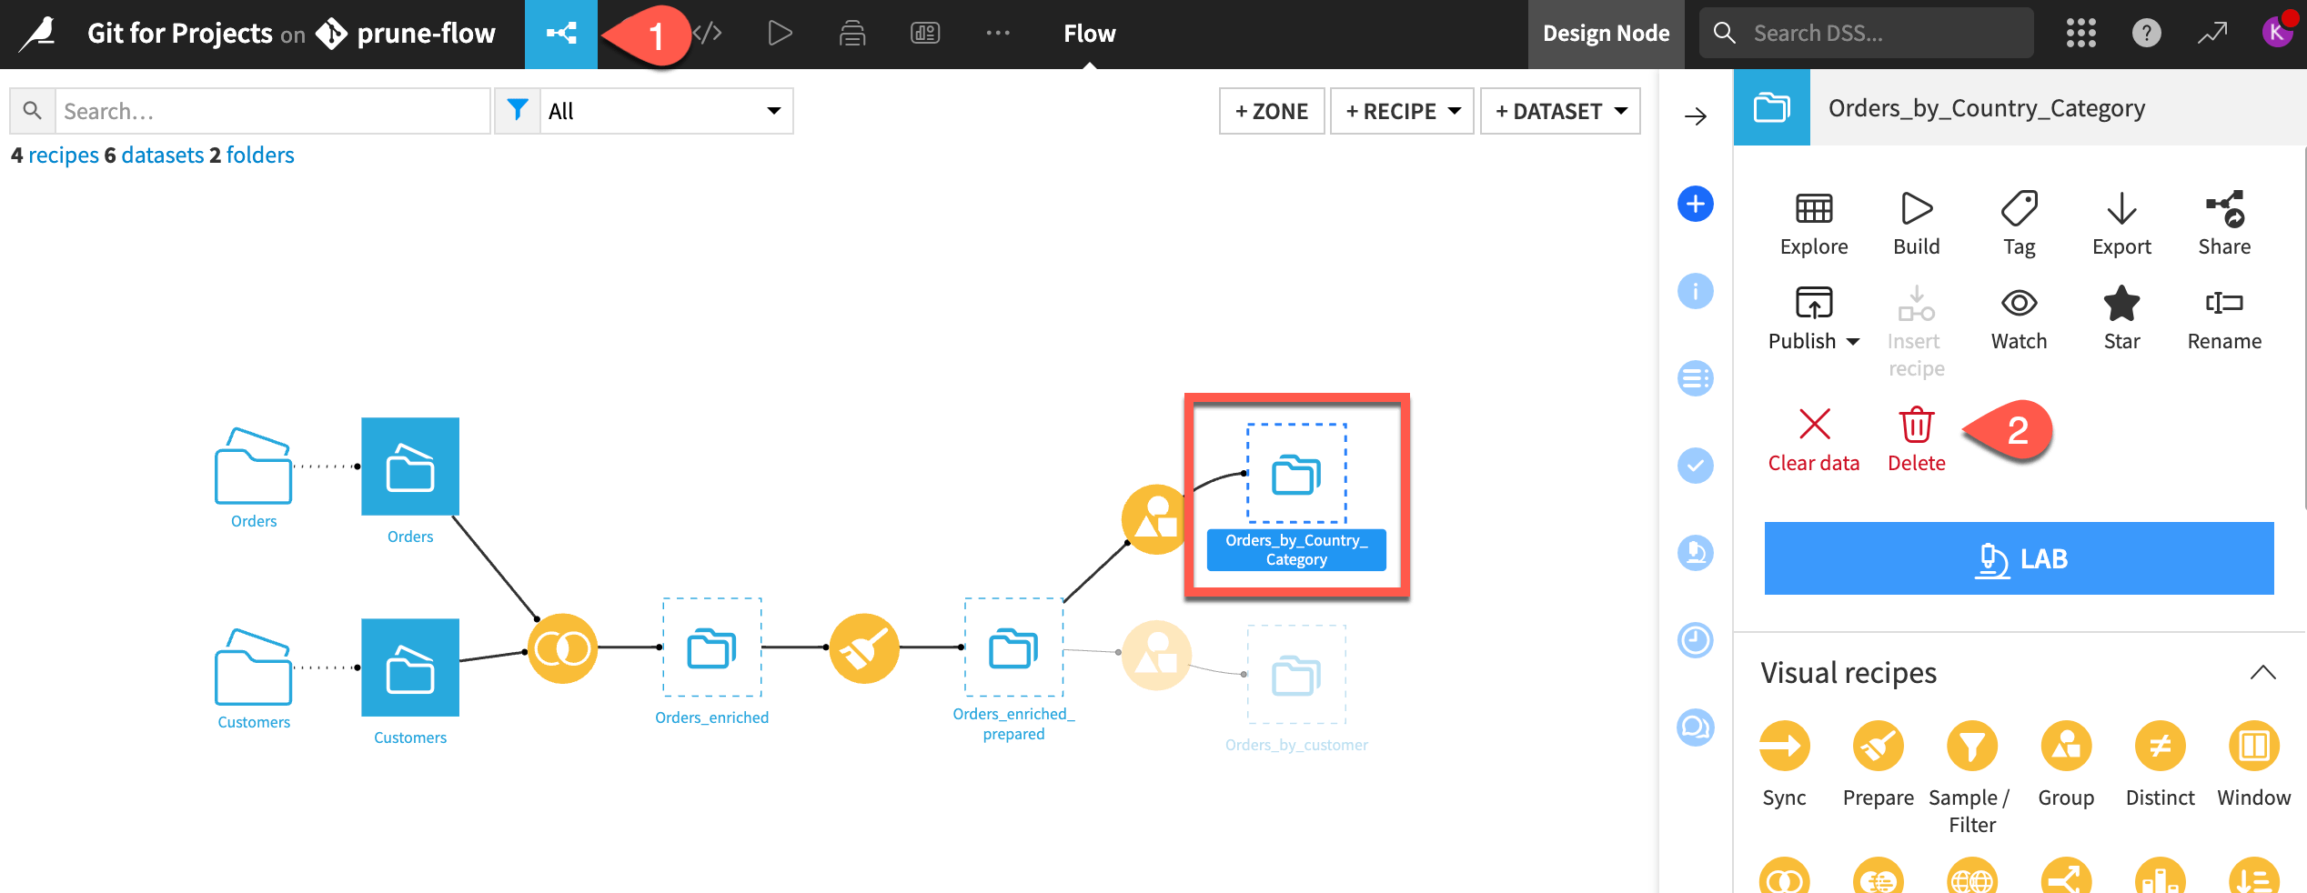Click the Explore dataset icon
Viewport: 2307px width, 893px height.
coord(1813,209)
